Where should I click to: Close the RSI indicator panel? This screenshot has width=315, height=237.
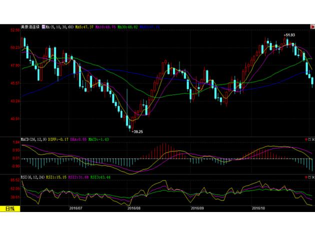(313, 177)
